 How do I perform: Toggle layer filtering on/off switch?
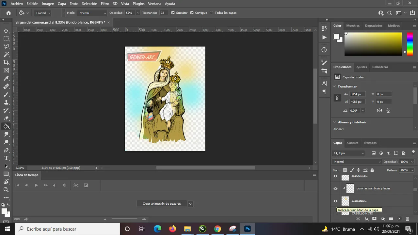(x=413, y=152)
